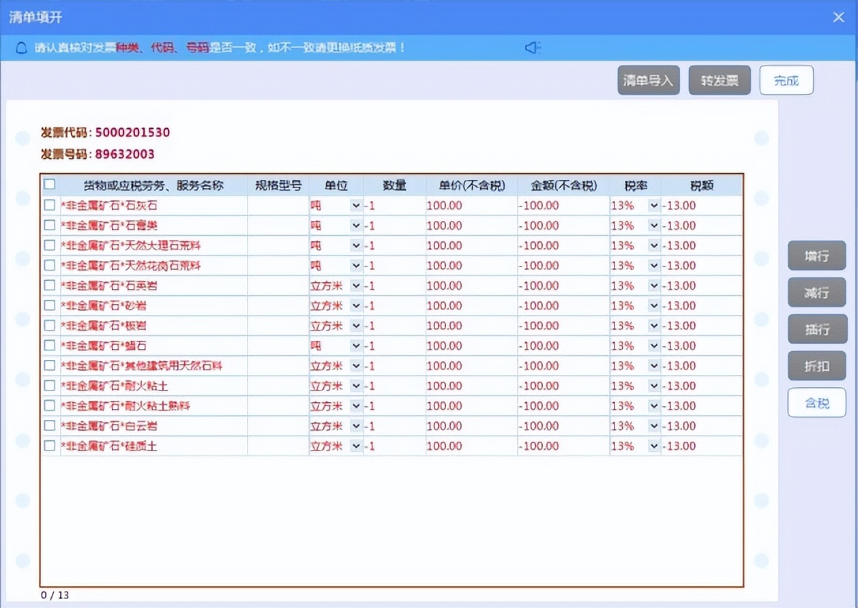The width and height of the screenshot is (858, 608).
Task: Apply a discount with 折扣 button
Action: click(x=816, y=365)
